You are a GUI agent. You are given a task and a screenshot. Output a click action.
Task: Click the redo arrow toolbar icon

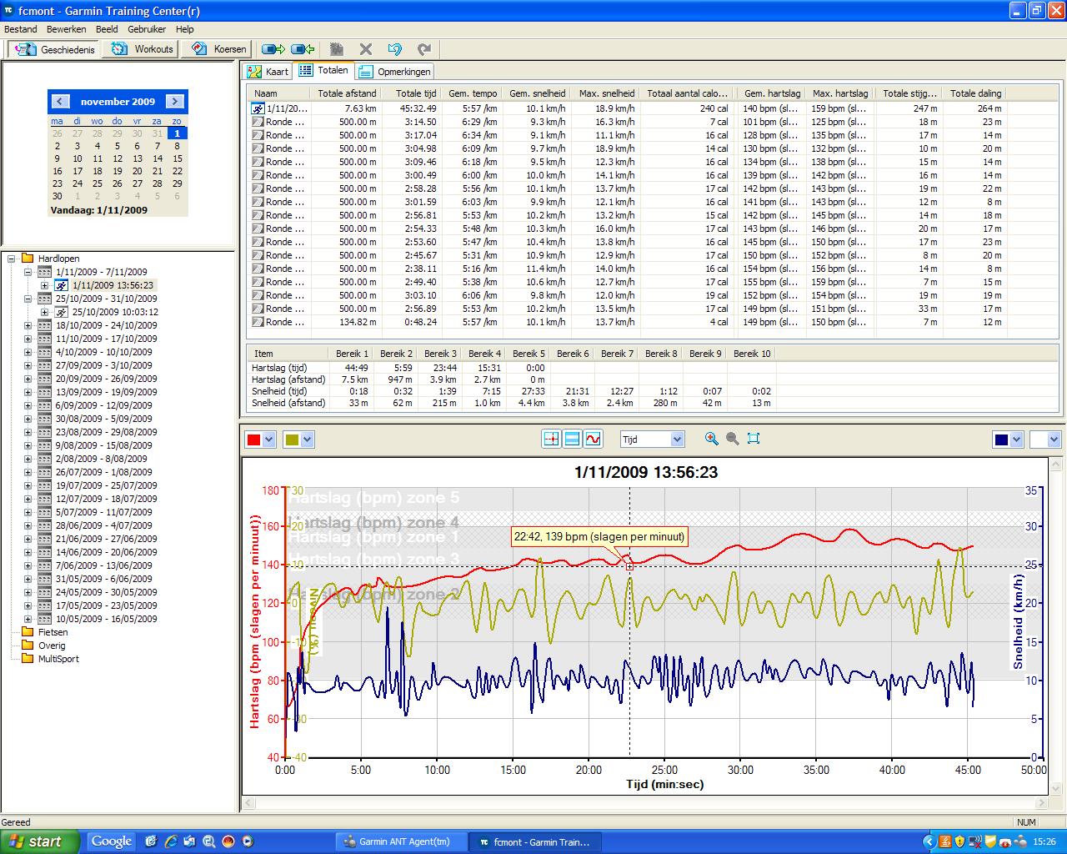pyautogui.click(x=424, y=49)
